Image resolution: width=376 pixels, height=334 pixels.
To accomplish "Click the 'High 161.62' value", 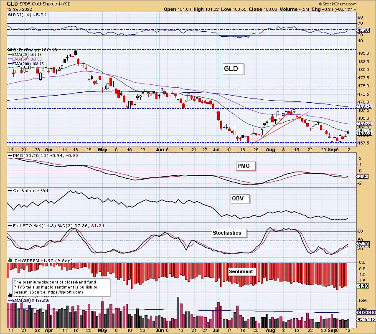I will click(x=206, y=9).
